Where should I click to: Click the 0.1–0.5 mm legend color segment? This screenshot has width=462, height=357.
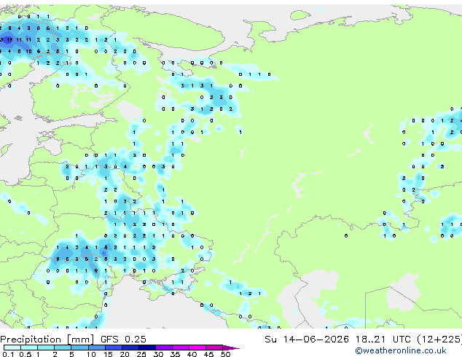(x=12, y=348)
